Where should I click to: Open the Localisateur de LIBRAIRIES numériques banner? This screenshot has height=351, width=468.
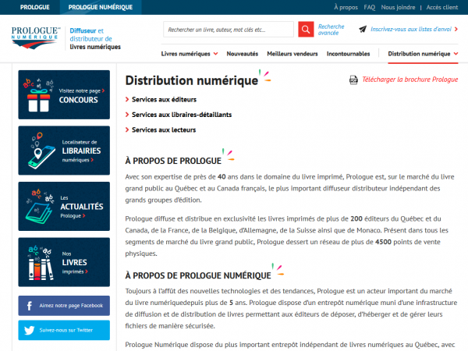click(x=64, y=151)
